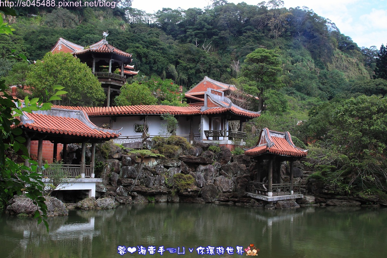This screenshot has width=387, height=258.
Task: Click the pointing hand icon in caption
Action: (171, 250)
